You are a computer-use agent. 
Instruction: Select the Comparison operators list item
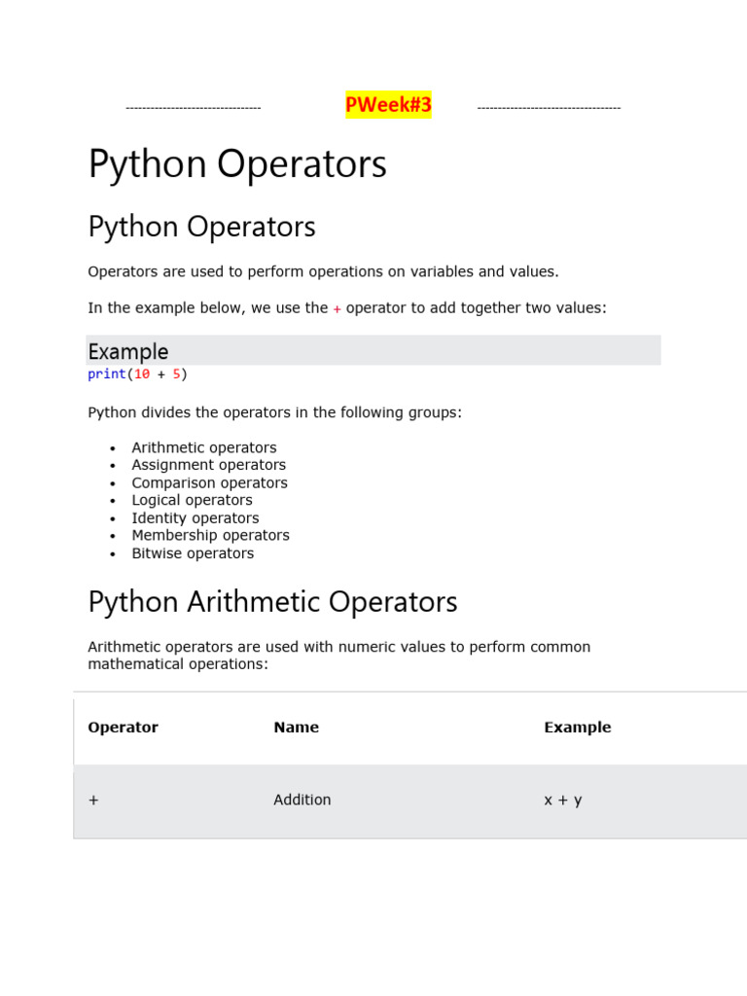click(210, 482)
